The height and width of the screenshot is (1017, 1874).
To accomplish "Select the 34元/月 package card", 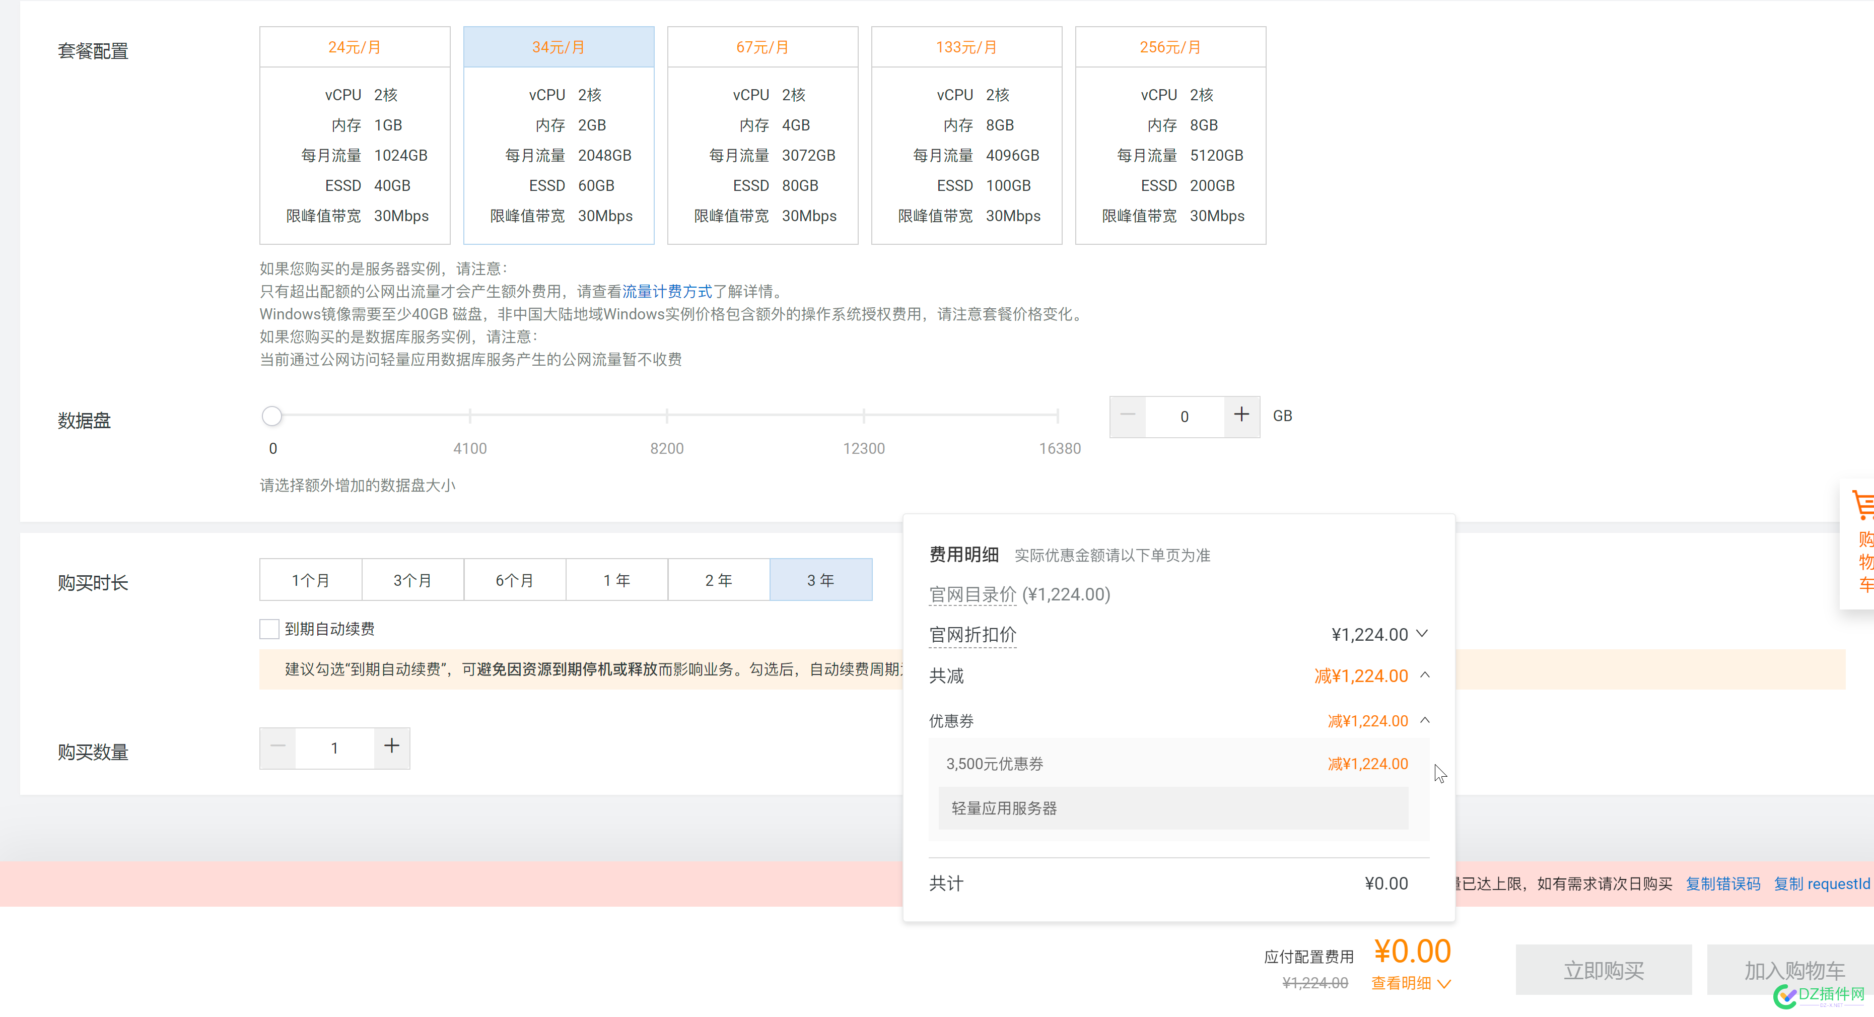I will point(559,135).
